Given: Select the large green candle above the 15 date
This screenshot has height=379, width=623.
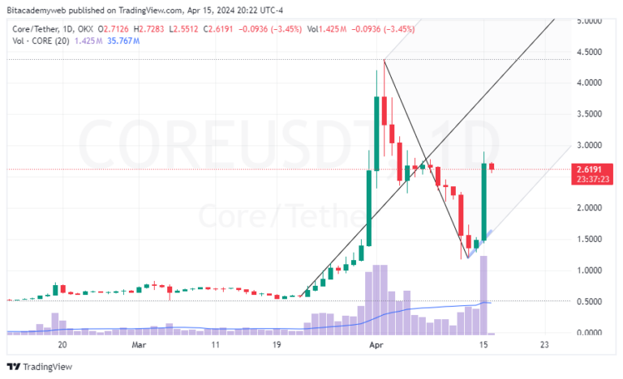Looking at the screenshot, I should click(x=484, y=201).
